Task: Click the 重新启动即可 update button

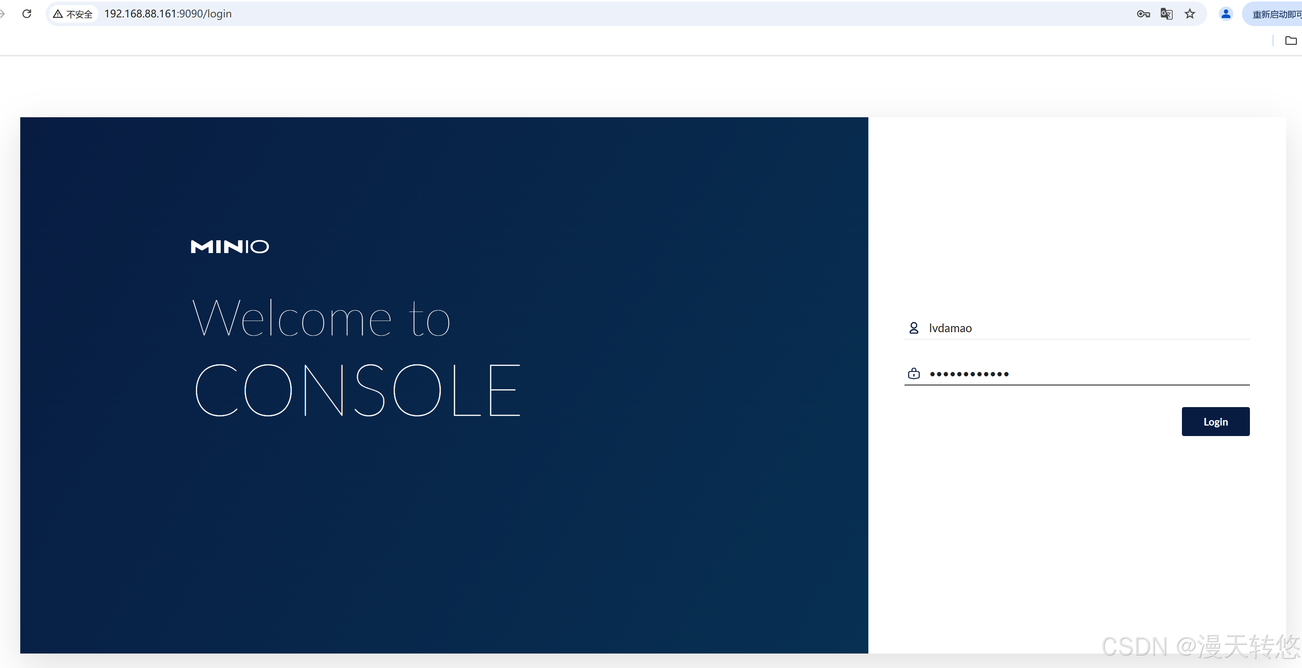Action: 1272,14
